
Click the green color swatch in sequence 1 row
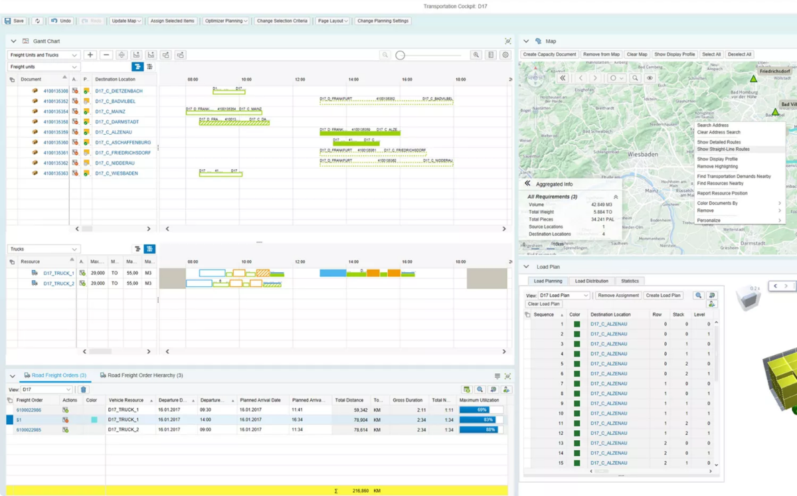(x=577, y=324)
